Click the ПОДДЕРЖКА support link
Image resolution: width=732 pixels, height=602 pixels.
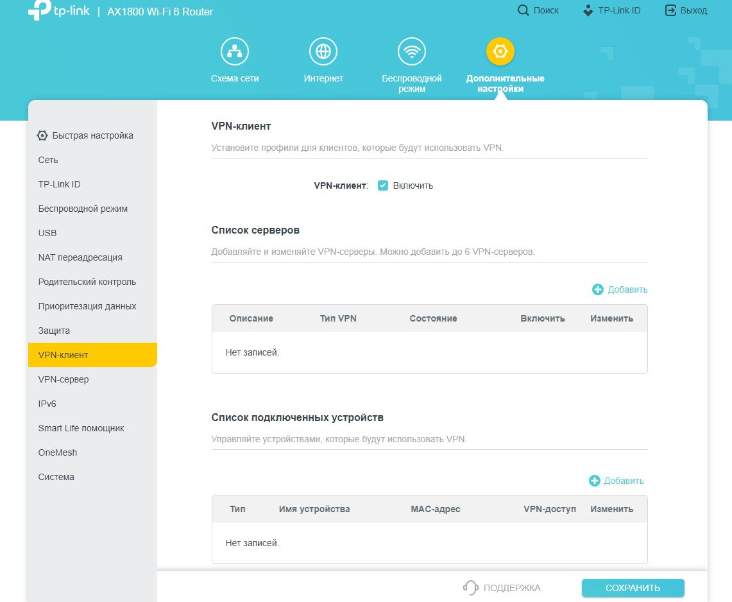(502, 588)
